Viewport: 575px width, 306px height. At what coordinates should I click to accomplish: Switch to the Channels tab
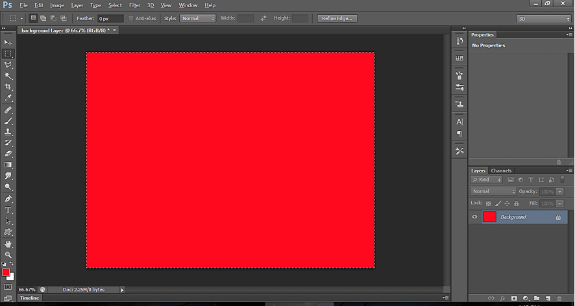[501, 171]
